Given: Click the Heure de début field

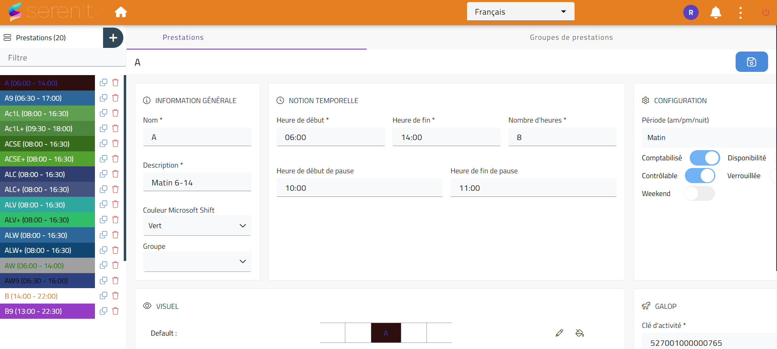Looking at the screenshot, I should [x=330, y=138].
